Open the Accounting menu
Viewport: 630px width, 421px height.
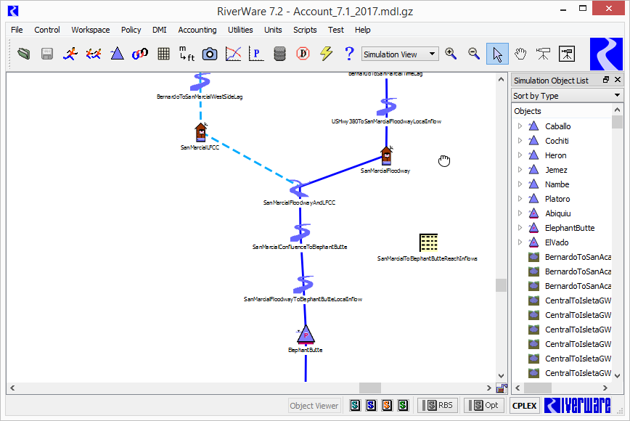tap(197, 30)
